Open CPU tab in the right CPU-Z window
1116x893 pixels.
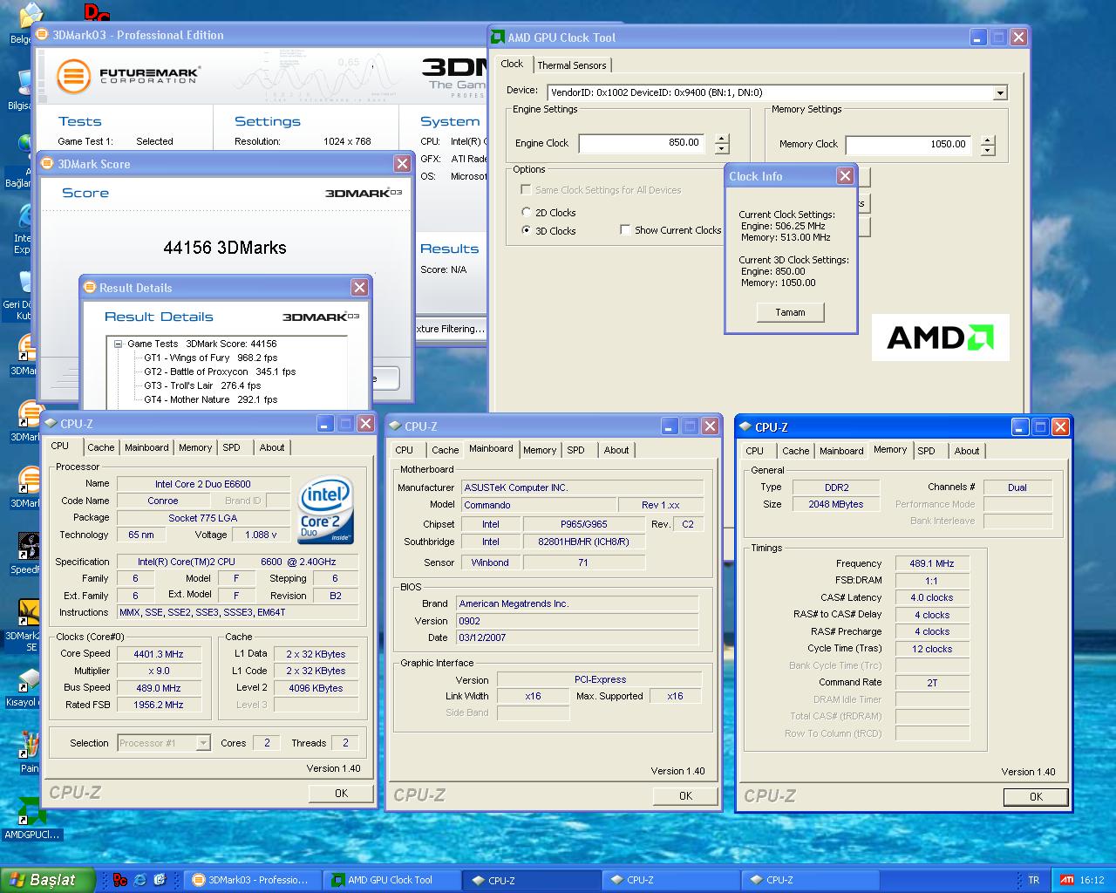pos(755,451)
